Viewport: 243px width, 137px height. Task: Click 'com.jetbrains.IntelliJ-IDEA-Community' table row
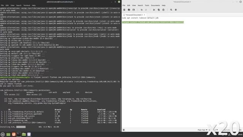tap(59, 123)
